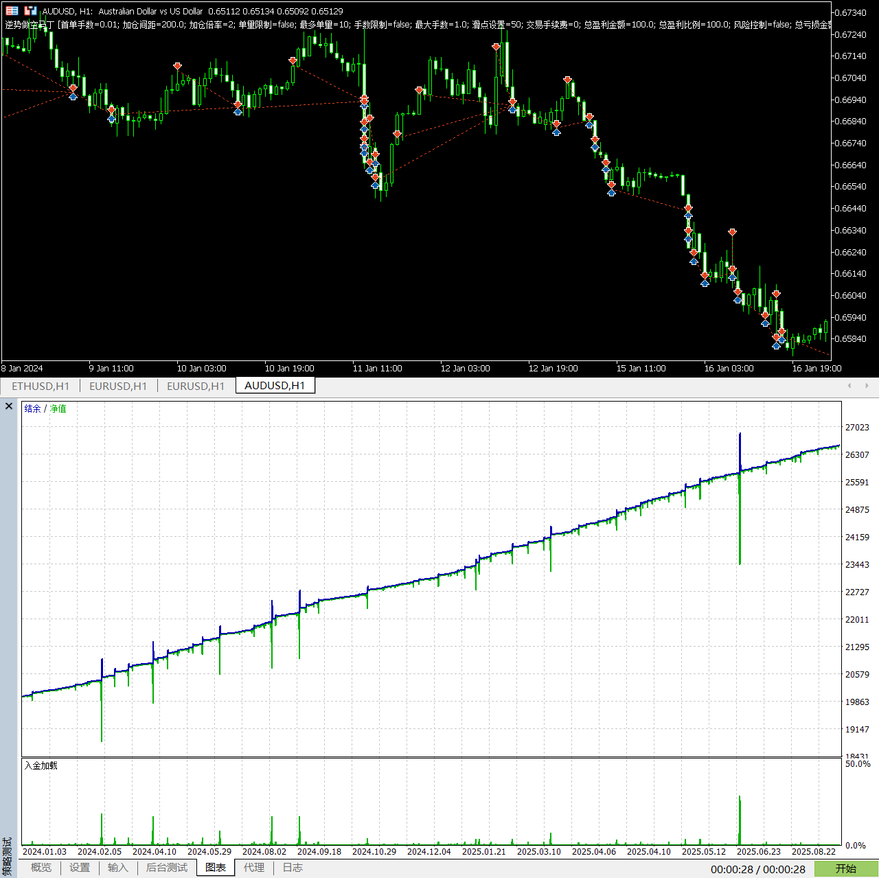
Task: Select the AUDUSD,H1 chart tab
Action: click(x=275, y=386)
